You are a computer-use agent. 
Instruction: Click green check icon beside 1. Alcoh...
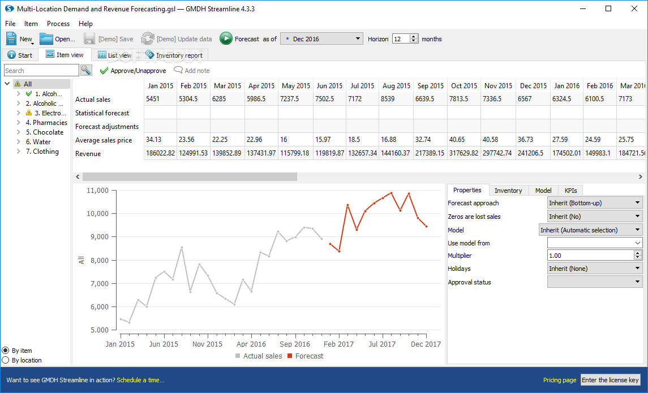click(28, 94)
